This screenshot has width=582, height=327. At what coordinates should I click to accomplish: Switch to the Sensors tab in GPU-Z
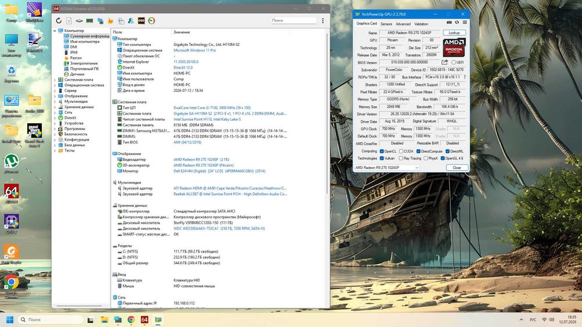tap(386, 24)
